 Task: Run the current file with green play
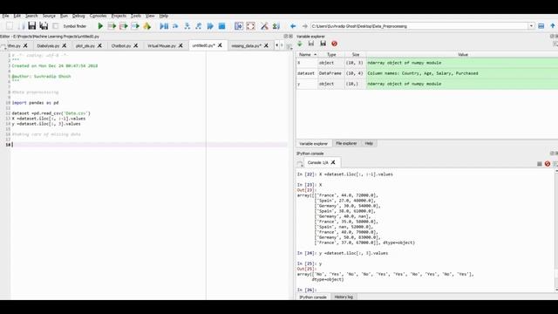click(x=100, y=26)
